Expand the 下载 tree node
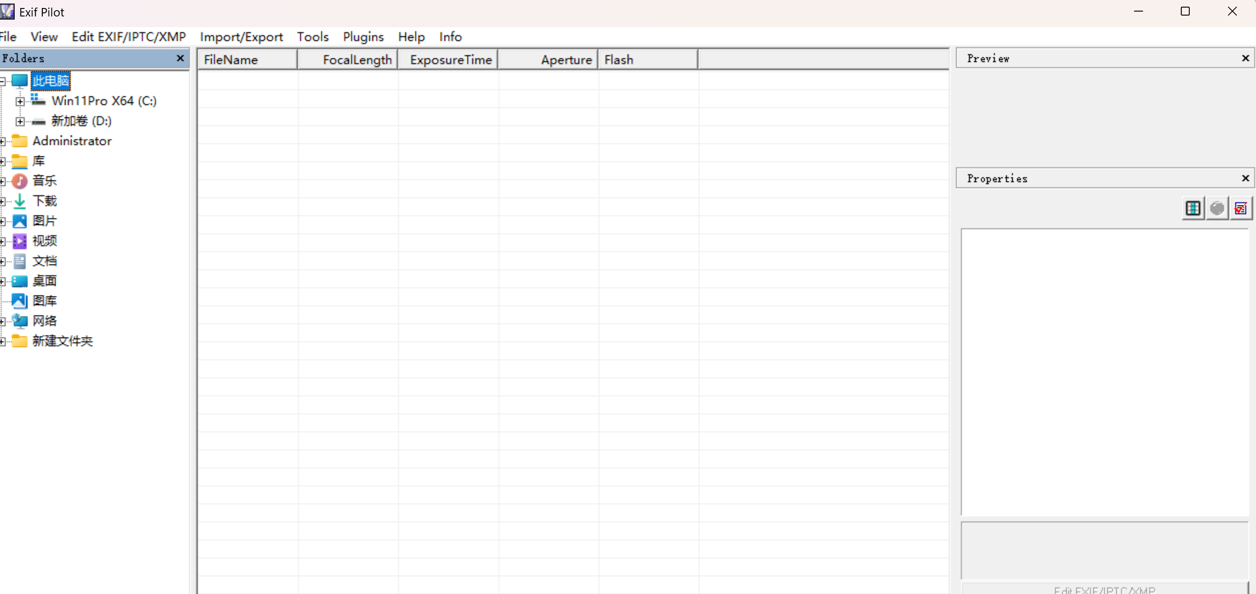This screenshot has width=1256, height=594. pyautogui.click(x=2, y=201)
